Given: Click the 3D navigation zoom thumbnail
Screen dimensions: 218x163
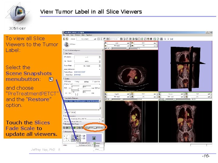Looking at the screenshot, I should click(x=94, y=138).
